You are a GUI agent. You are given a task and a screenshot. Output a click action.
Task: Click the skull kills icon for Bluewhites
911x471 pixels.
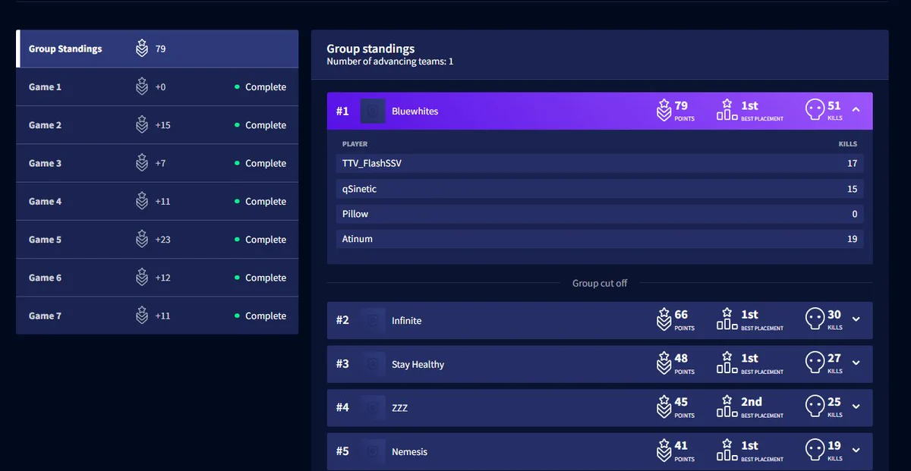pyautogui.click(x=815, y=111)
